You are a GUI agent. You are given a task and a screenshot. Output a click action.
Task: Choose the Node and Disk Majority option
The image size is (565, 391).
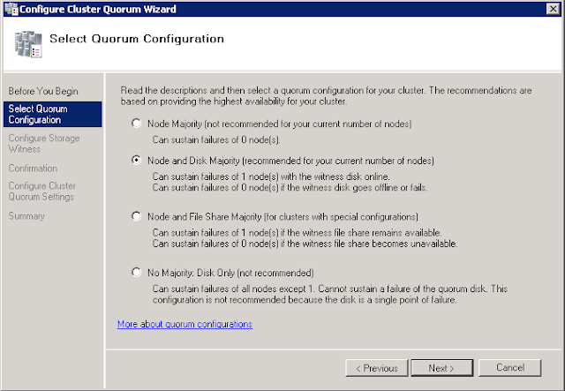pyautogui.click(x=136, y=160)
